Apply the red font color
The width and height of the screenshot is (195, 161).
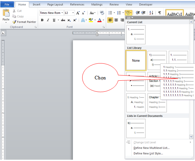pyautogui.click(x=99, y=20)
